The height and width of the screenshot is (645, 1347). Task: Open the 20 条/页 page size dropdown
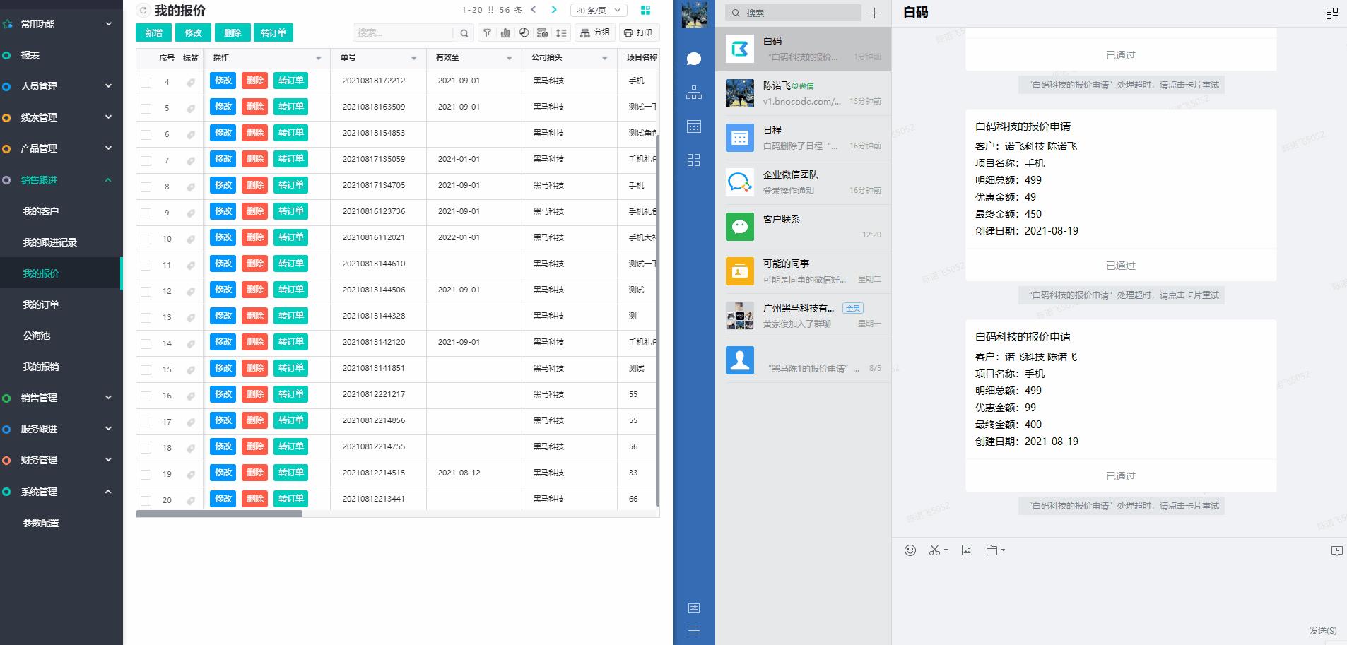coord(598,11)
